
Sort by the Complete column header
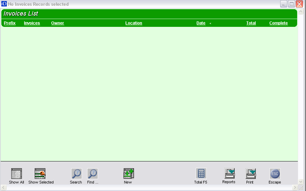point(278,23)
